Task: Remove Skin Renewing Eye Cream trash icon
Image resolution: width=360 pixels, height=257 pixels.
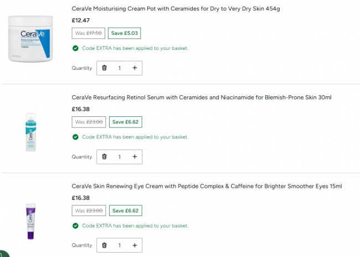Action: (104, 245)
